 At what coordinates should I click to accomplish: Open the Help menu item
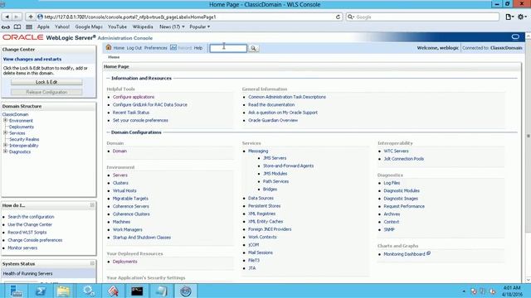pyautogui.click(x=198, y=48)
